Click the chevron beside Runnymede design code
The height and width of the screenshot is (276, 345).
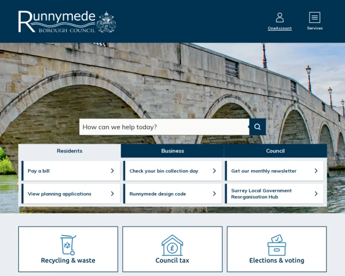pyautogui.click(x=214, y=194)
